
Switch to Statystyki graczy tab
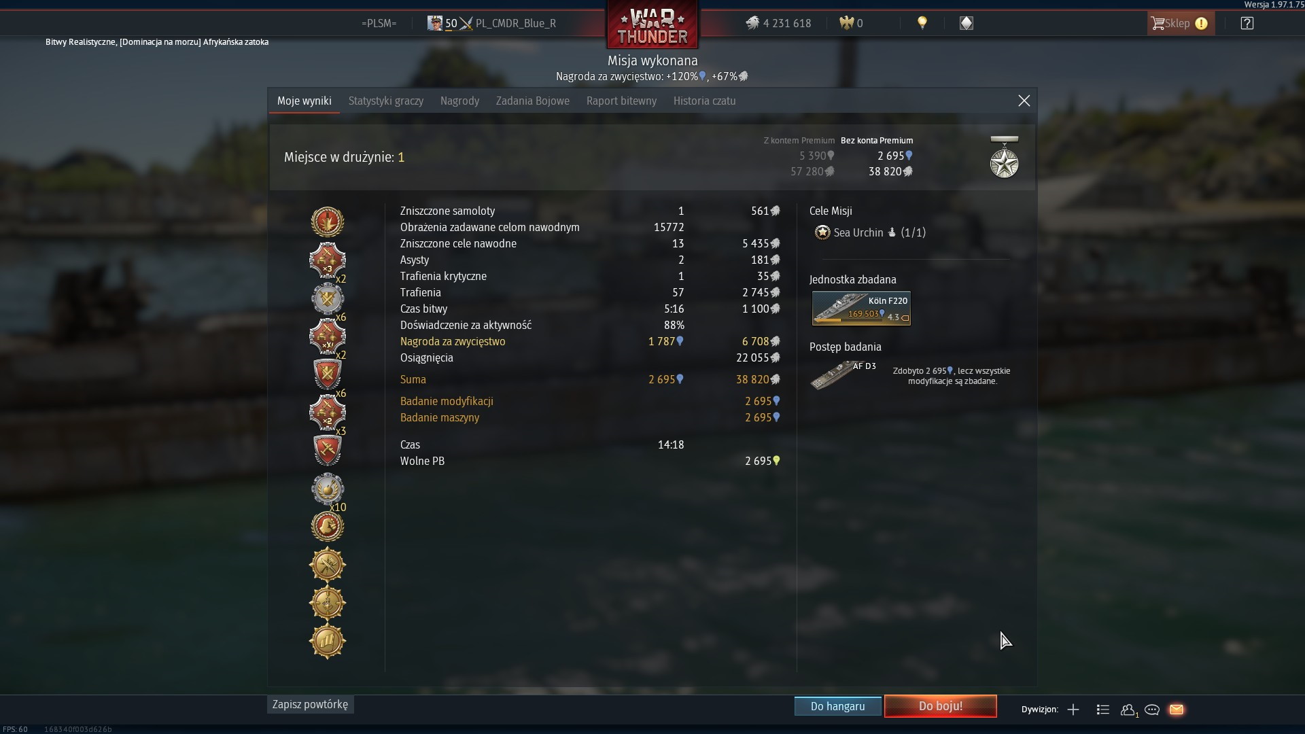click(x=386, y=101)
